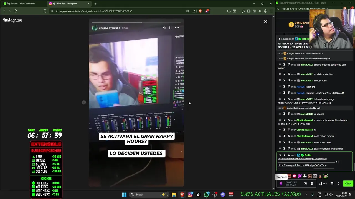Open Discord from the taskbar
Screen dimensions: 355x199
(223, 195)
